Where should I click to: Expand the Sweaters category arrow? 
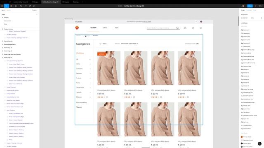[x=90, y=69]
